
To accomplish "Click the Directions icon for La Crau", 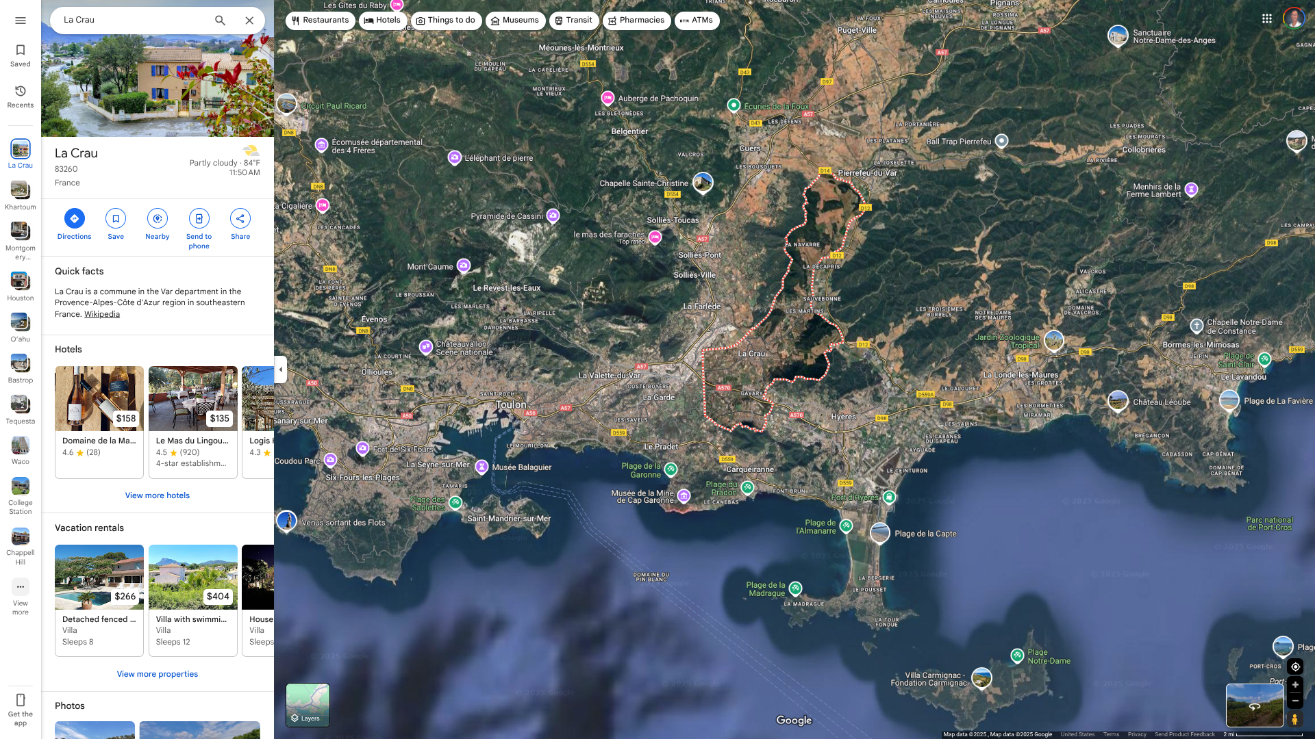I will point(74,219).
